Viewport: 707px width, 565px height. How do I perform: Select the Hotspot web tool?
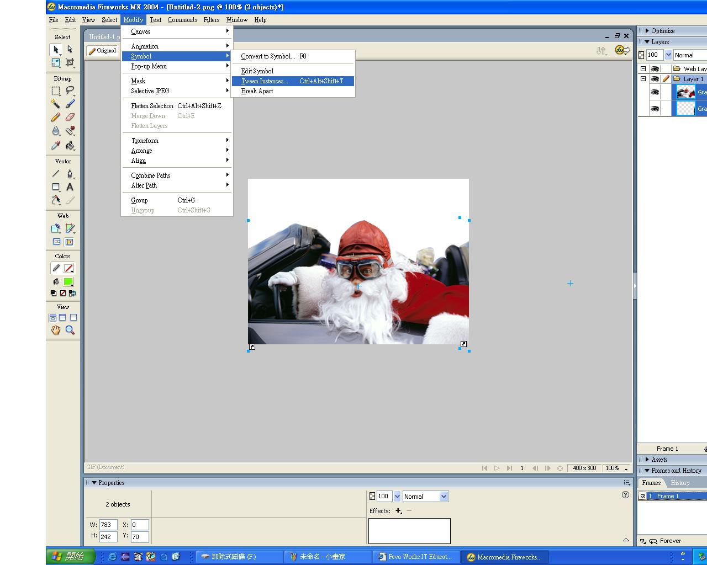pyautogui.click(x=56, y=228)
